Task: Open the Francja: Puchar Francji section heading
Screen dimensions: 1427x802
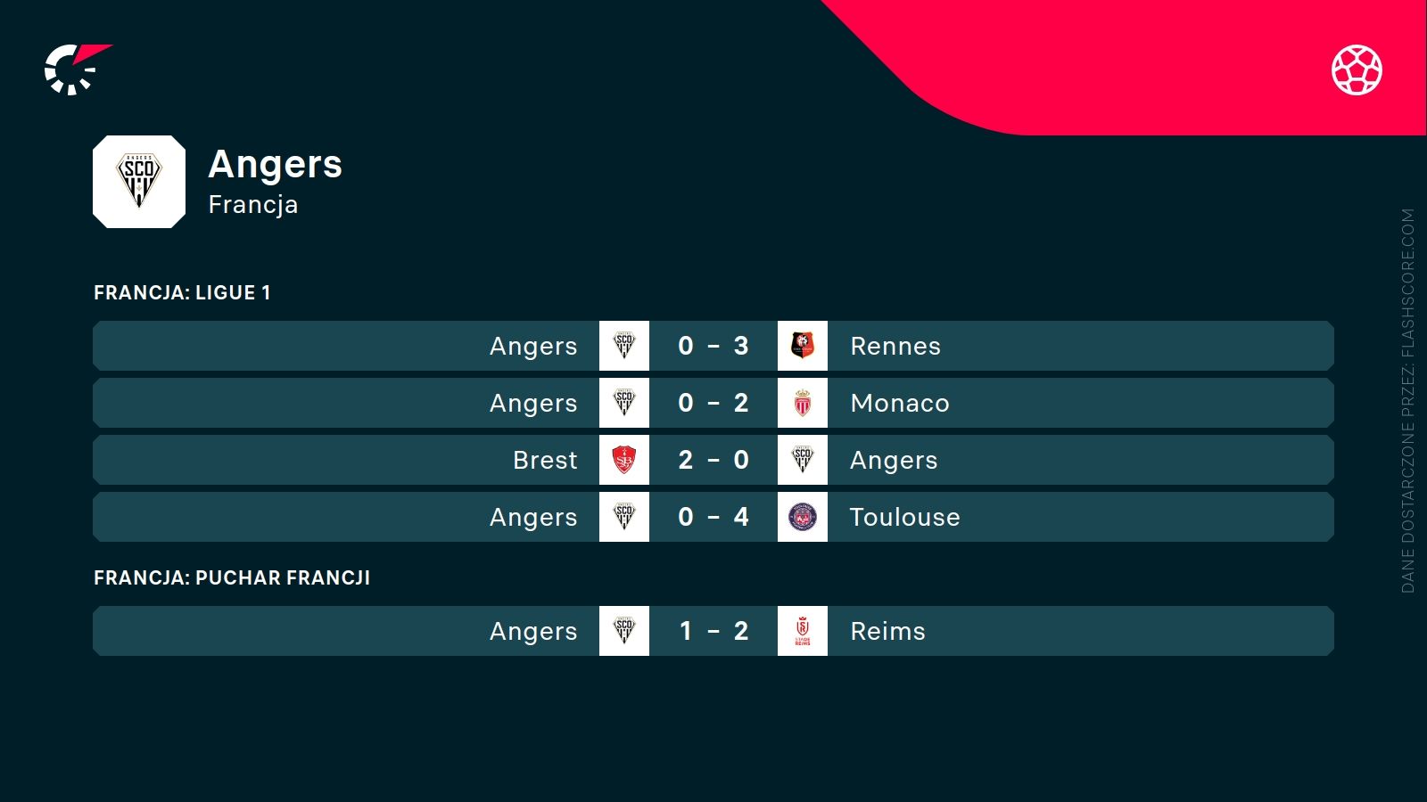Action: click(x=232, y=577)
